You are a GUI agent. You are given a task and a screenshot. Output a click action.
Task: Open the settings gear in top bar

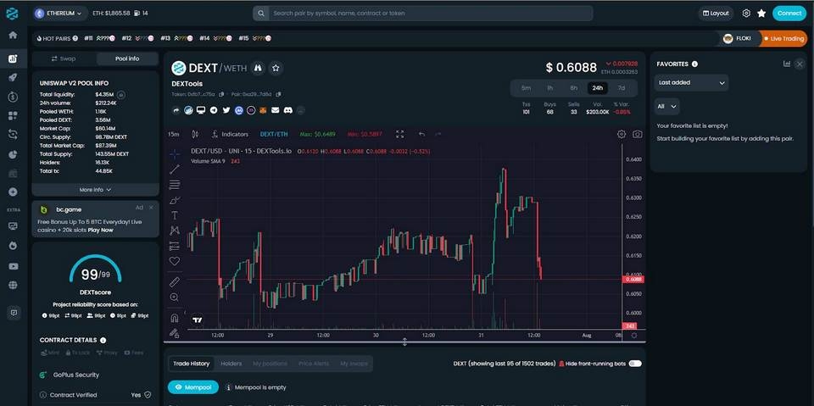[746, 14]
